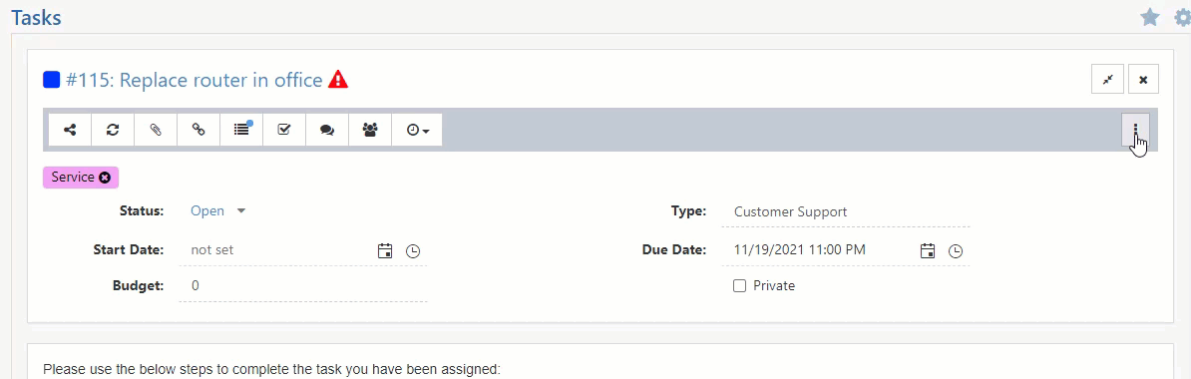Click the checklist checkbox icon in toolbar
1191x379 pixels.
pyautogui.click(x=284, y=130)
